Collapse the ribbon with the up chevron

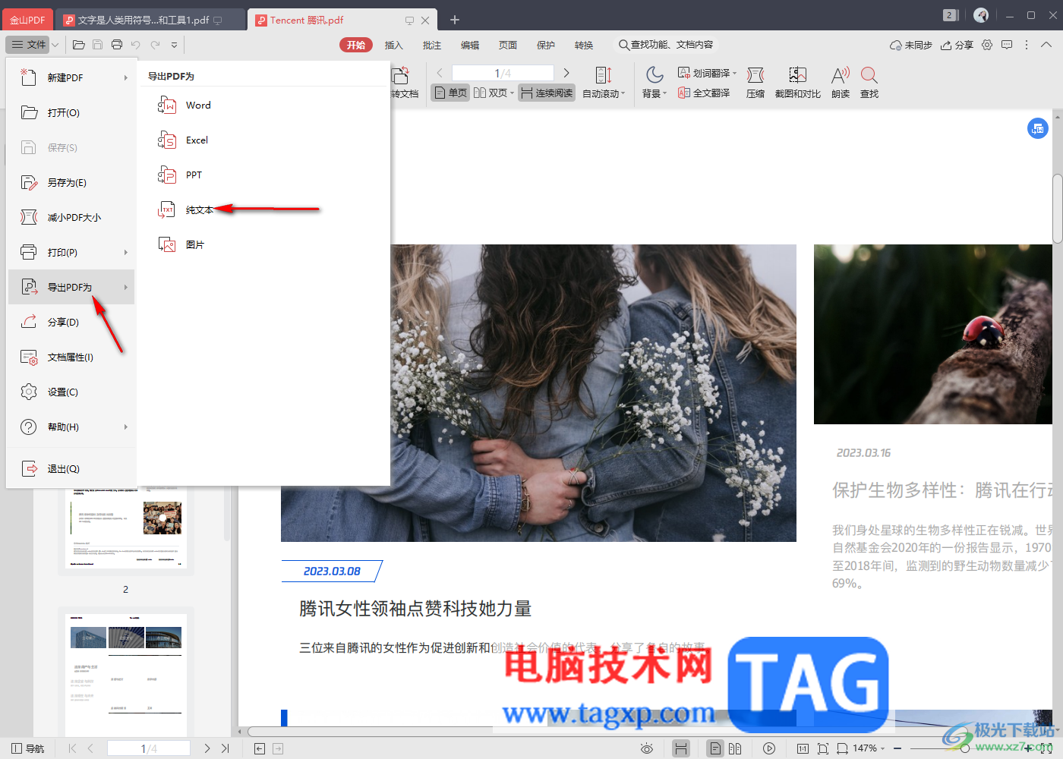click(1046, 45)
